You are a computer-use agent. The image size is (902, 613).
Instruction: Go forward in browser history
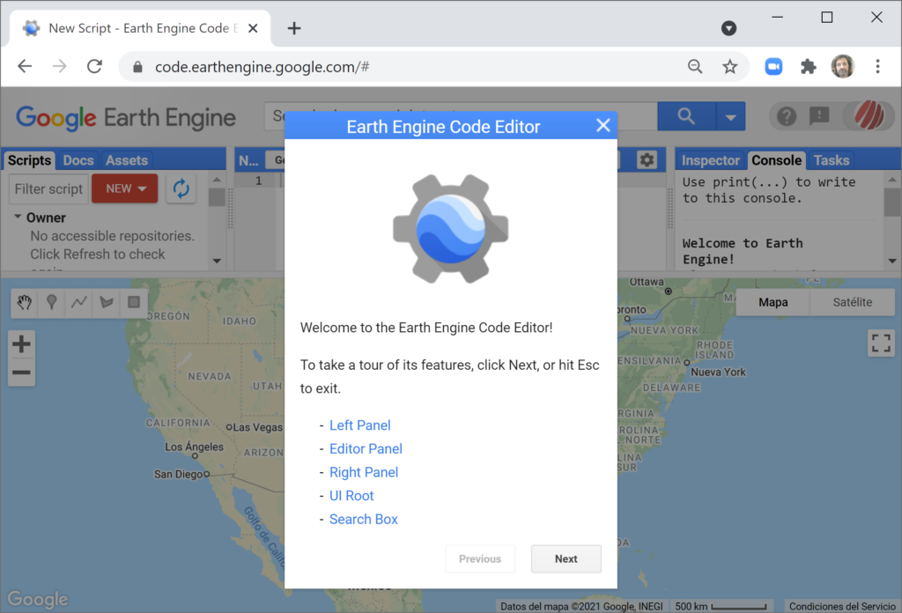(59, 67)
